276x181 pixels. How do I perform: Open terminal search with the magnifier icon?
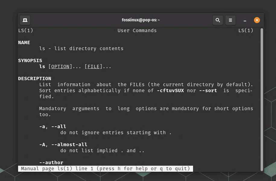click(218, 20)
